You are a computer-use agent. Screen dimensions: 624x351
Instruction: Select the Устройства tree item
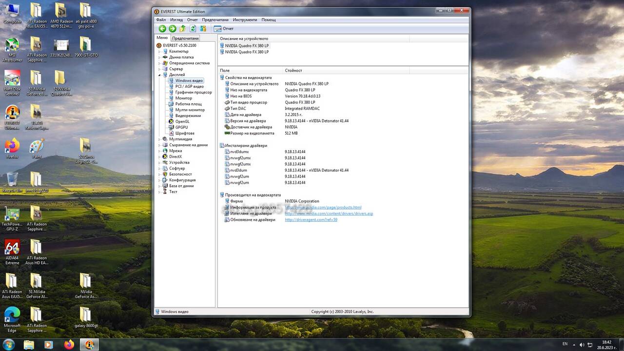coord(179,162)
